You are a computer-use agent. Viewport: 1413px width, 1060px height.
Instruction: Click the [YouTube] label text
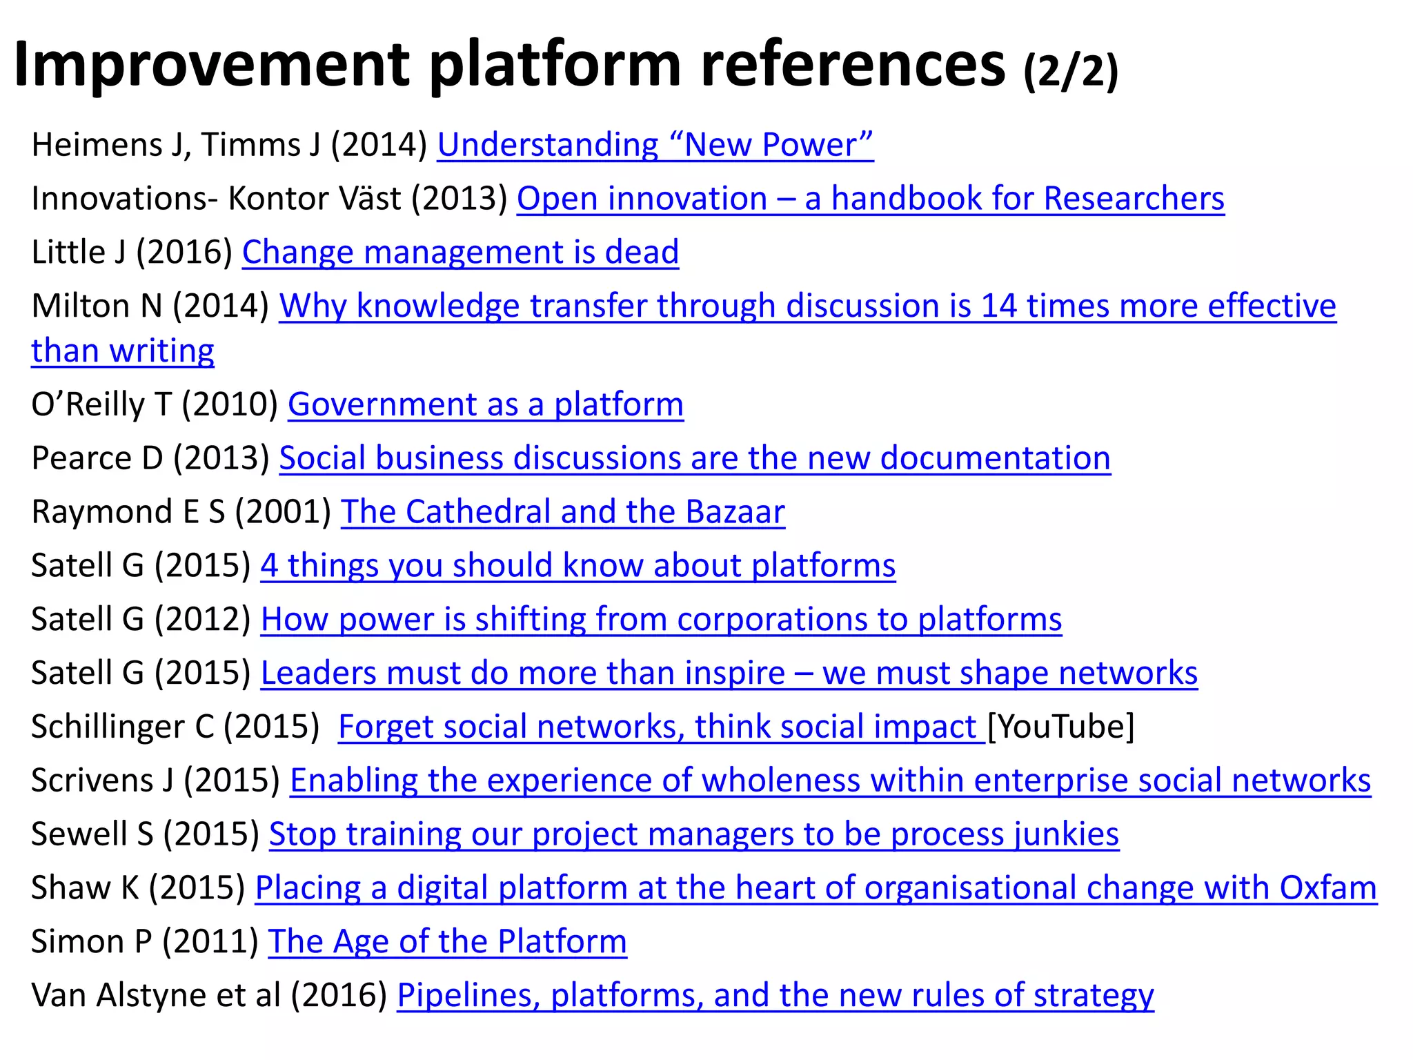[1061, 727]
